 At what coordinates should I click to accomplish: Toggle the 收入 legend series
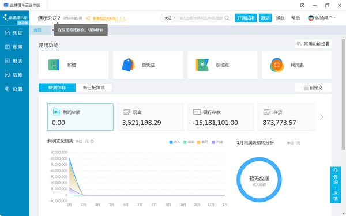pos(175,142)
